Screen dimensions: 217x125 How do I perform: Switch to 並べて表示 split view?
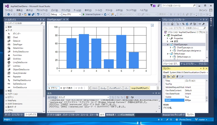pyautogui.click(x=66, y=88)
